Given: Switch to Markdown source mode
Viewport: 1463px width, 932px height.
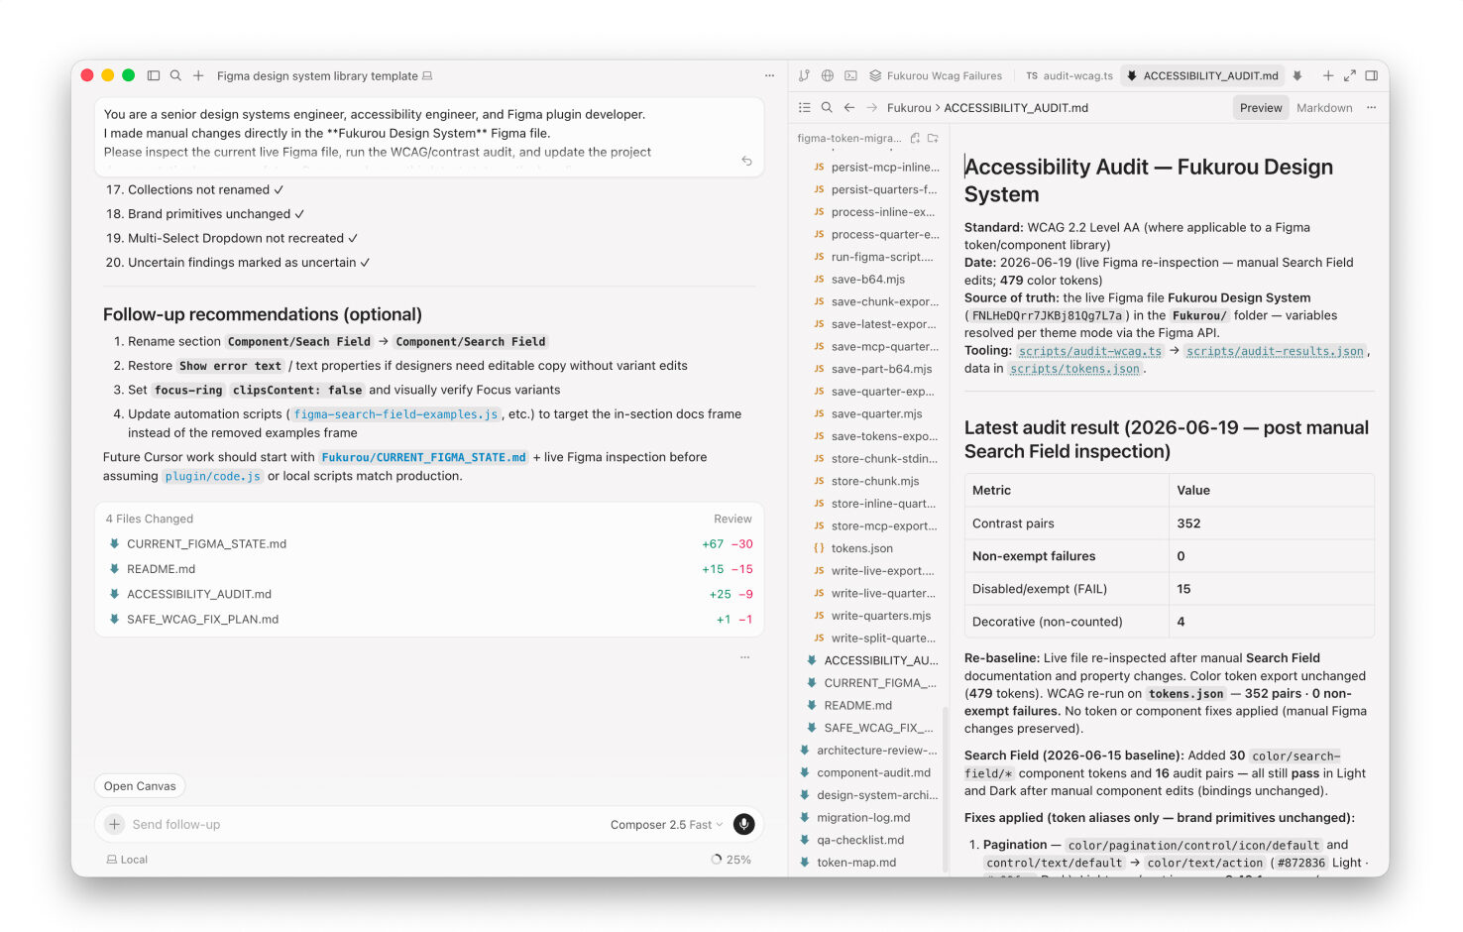Looking at the screenshot, I should pyautogui.click(x=1324, y=108).
